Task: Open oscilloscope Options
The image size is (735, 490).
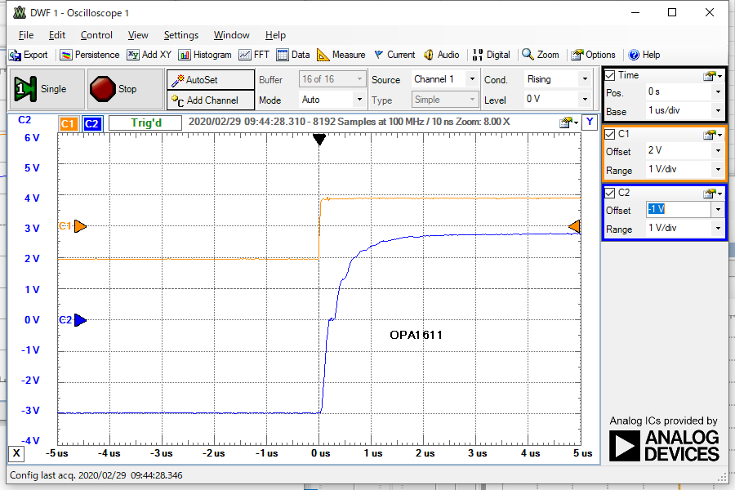Action: coord(593,55)
